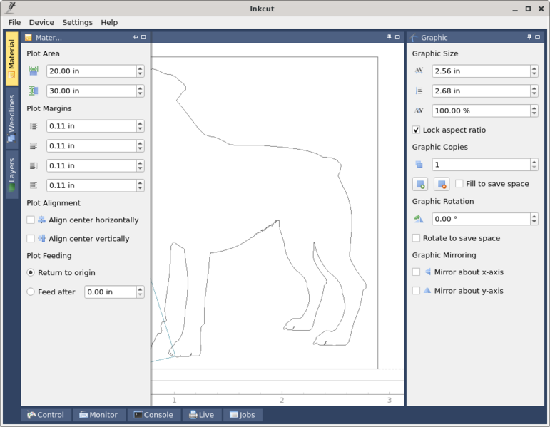Screen dimensions: 550x427
Task: Maximize the central plot view panel
Action: click(397, 37)
